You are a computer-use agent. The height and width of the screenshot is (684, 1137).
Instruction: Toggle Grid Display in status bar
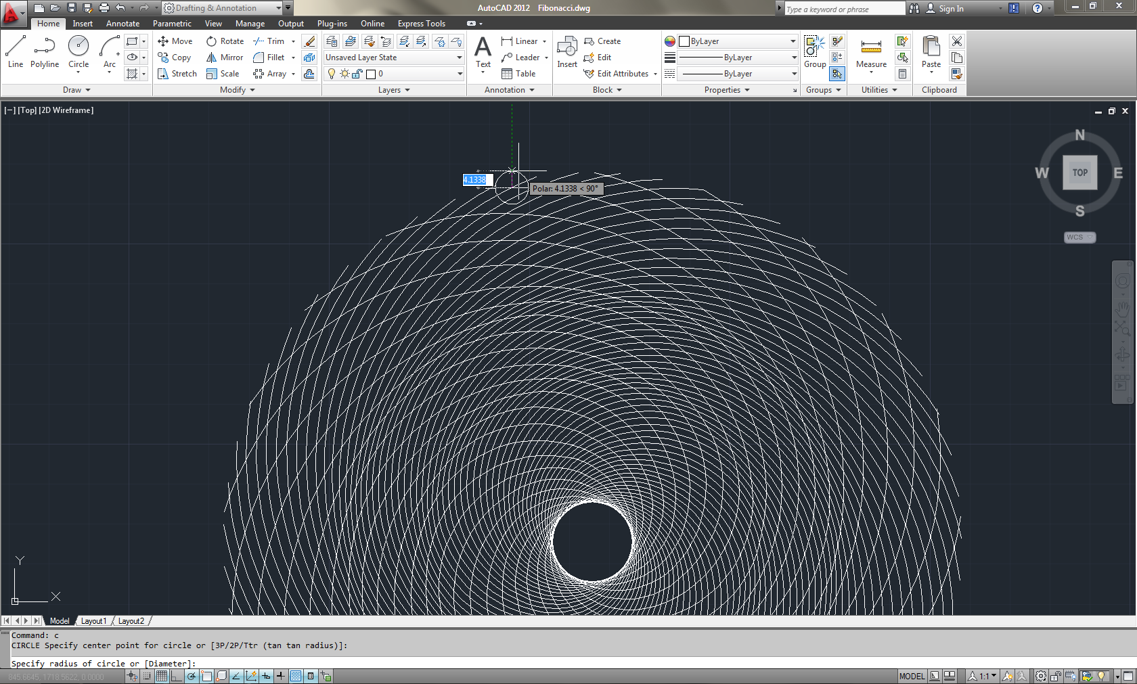pos(162,676)
